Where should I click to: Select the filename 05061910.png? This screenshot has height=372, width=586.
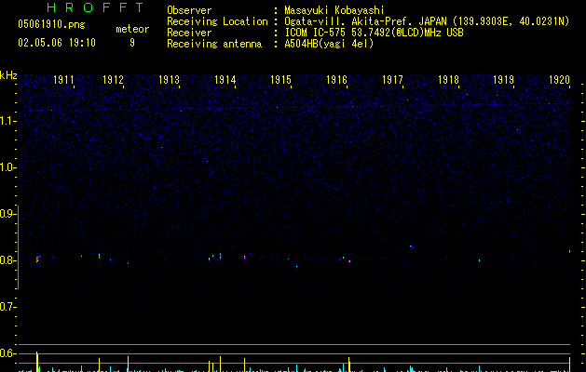51,24
